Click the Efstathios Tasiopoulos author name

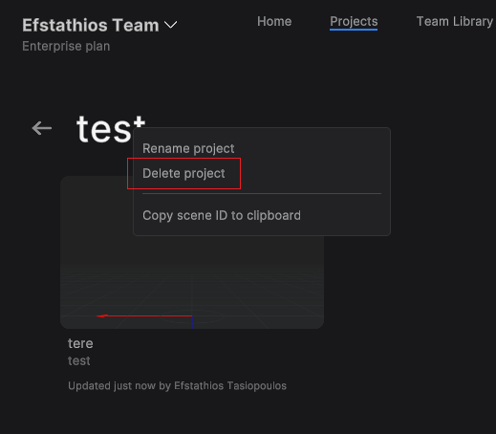point(230,385)
